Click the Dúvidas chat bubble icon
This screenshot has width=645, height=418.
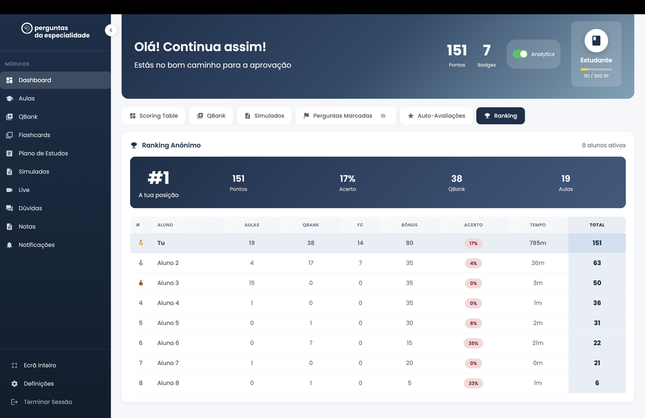(9, 208)
